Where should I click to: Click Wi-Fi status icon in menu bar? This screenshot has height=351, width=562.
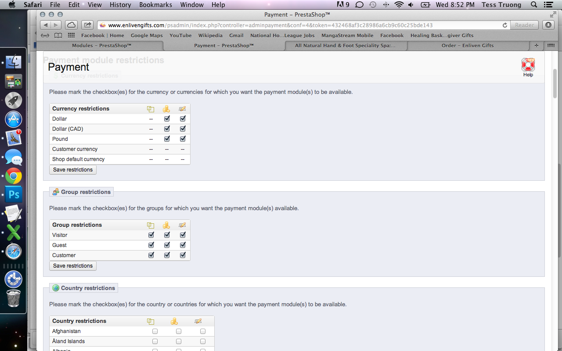pos(399,5)
